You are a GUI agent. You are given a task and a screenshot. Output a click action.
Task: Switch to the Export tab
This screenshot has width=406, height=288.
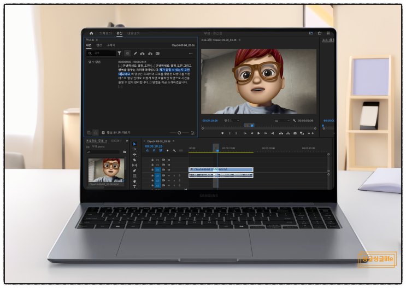[x=133, y=33]
